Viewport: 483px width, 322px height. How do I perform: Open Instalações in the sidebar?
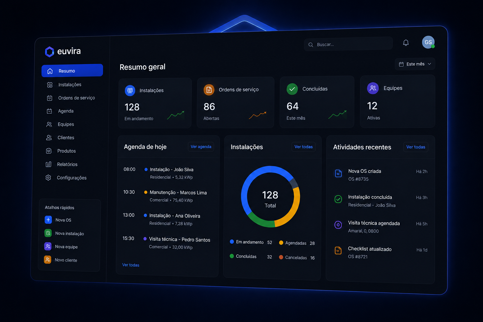click(70, 85)
